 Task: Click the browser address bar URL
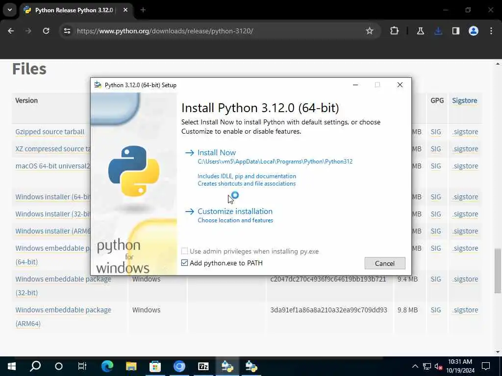(165, 31)
